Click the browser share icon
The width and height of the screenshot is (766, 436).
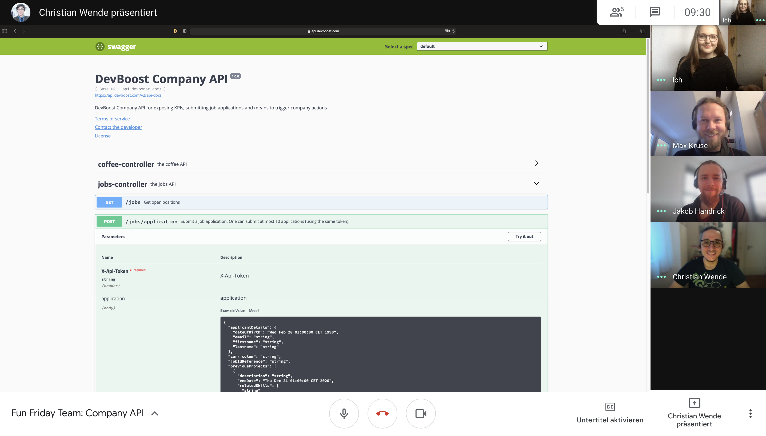(x=624, y=31)
